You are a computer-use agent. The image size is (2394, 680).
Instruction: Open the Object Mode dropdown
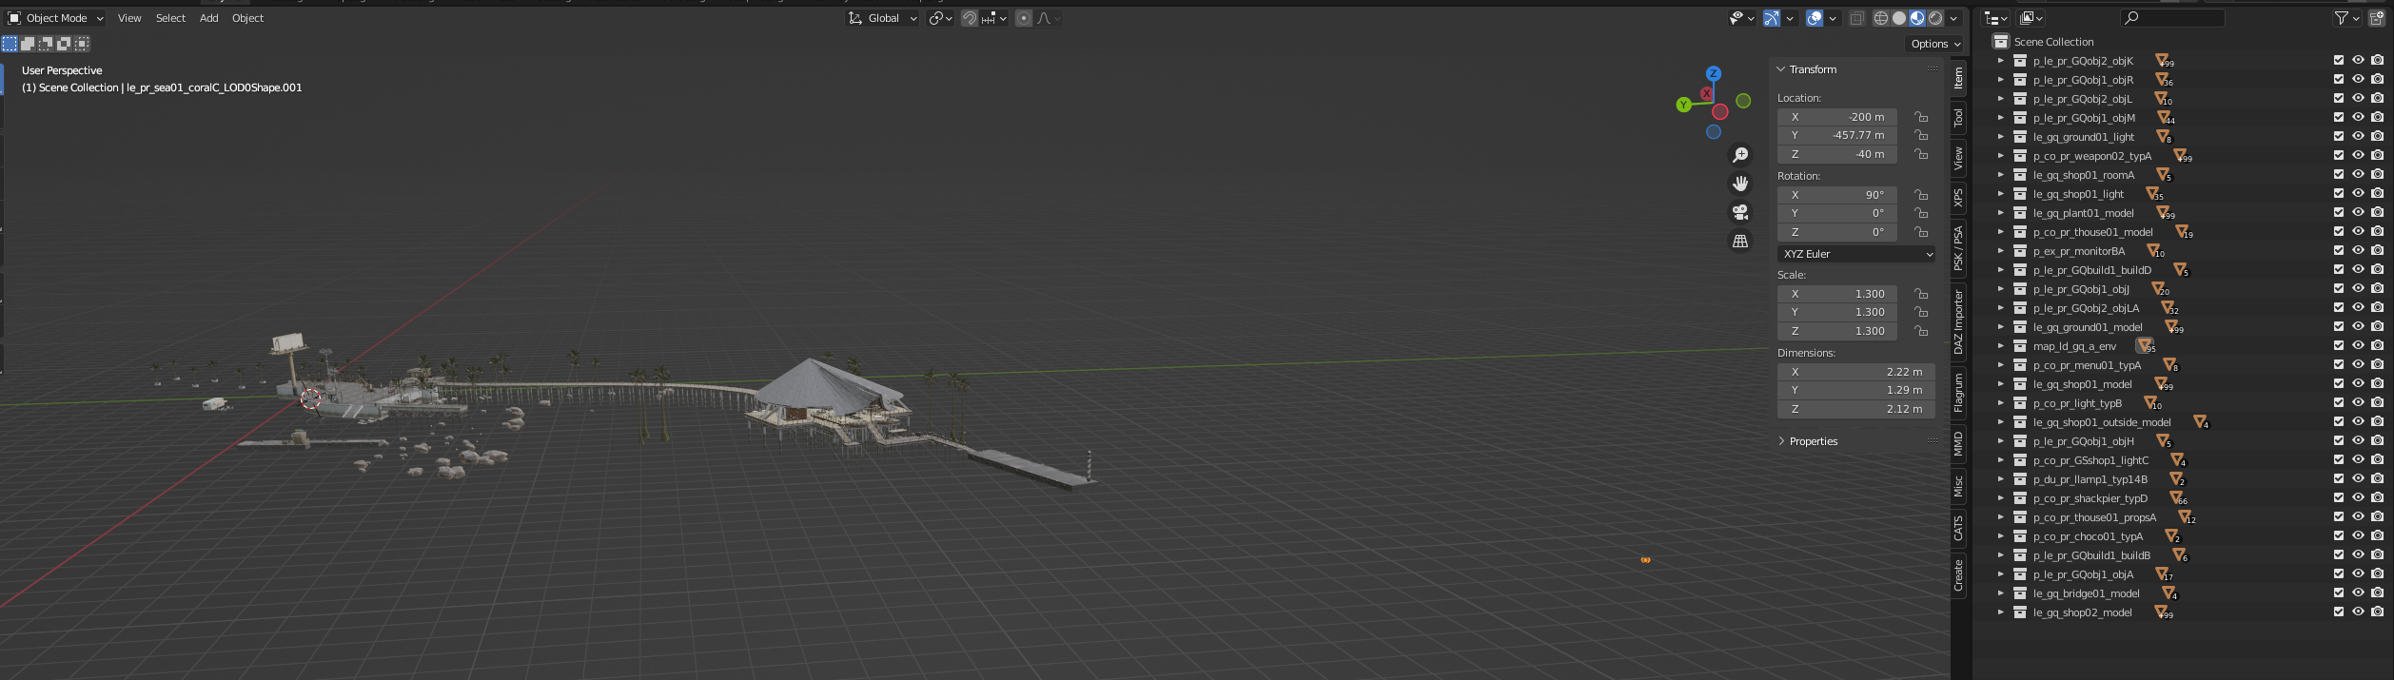pos(55,18)
